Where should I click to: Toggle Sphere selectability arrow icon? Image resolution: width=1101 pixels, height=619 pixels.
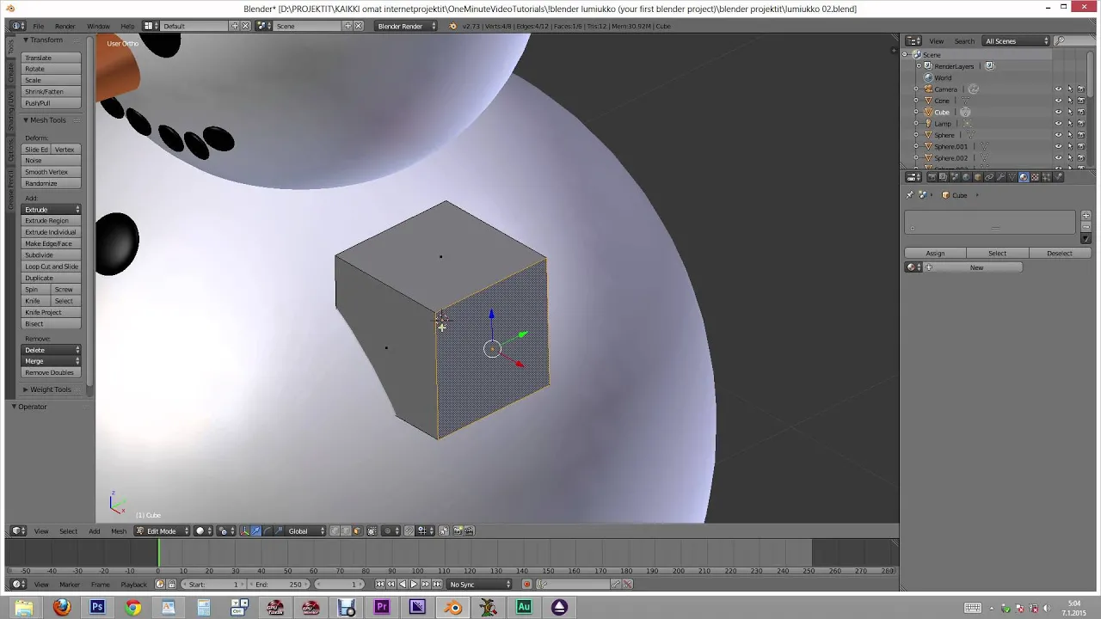click(1070, 135)
